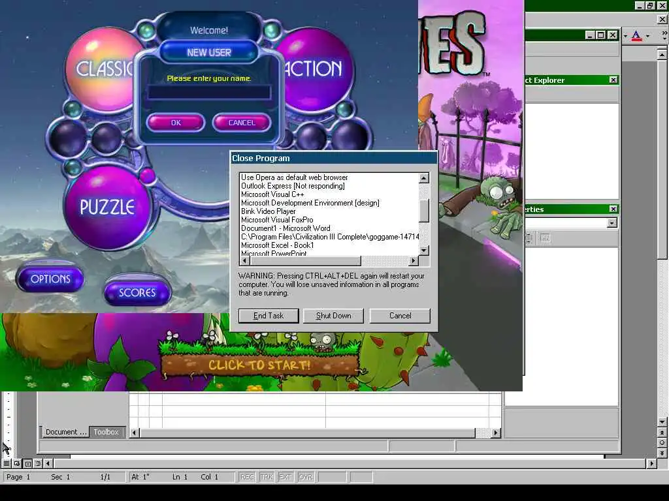Toggle EXT extend selection in status bar
Screen dimensions: 669x501
(285, 477)
